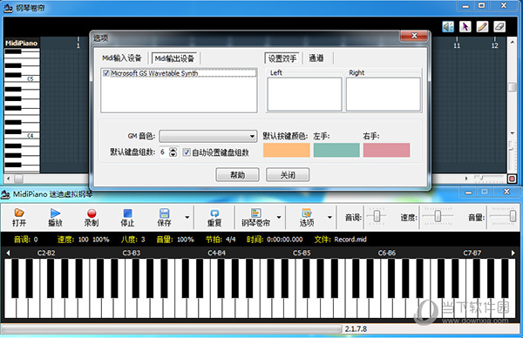Click the version 2.1.7.8 text
The image size is (523, 338).
coord(356,328)
